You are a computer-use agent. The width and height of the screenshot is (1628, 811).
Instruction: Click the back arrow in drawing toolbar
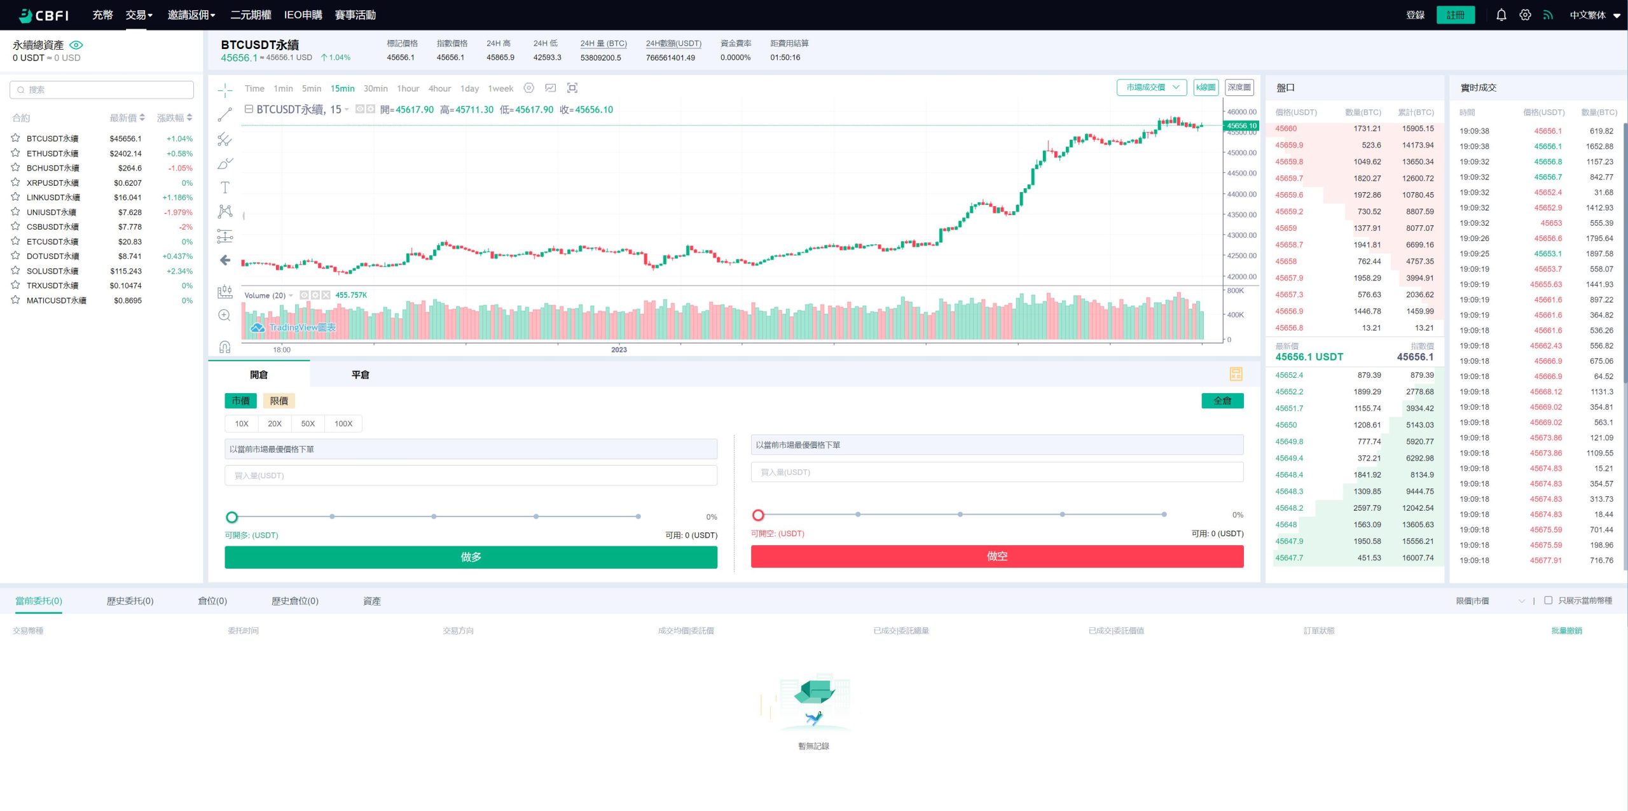[x=224, y=260]
